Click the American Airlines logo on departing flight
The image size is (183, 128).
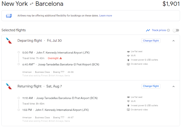click(x=9, y=41)
